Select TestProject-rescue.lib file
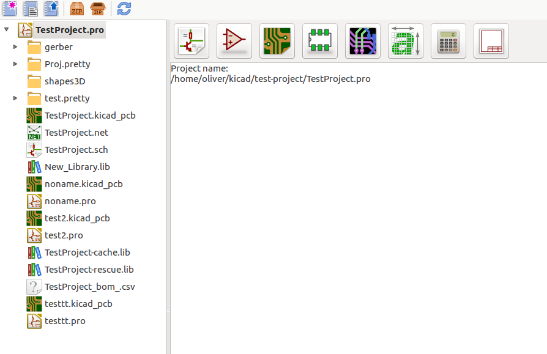 pyautogui.click(x=89, y=270)
